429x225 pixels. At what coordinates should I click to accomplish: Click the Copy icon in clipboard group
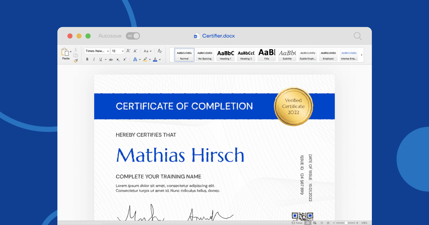click(x=76, y=55)
